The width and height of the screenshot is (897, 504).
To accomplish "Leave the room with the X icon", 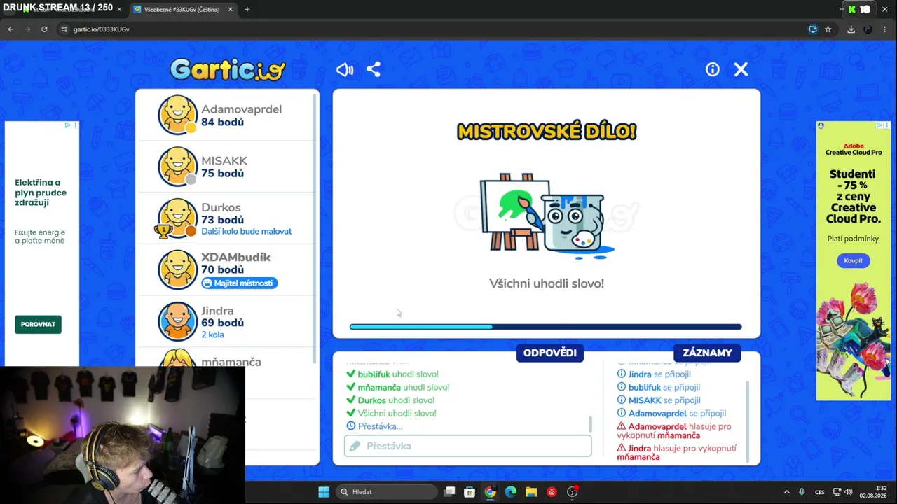I will click(x=741, y=69).
